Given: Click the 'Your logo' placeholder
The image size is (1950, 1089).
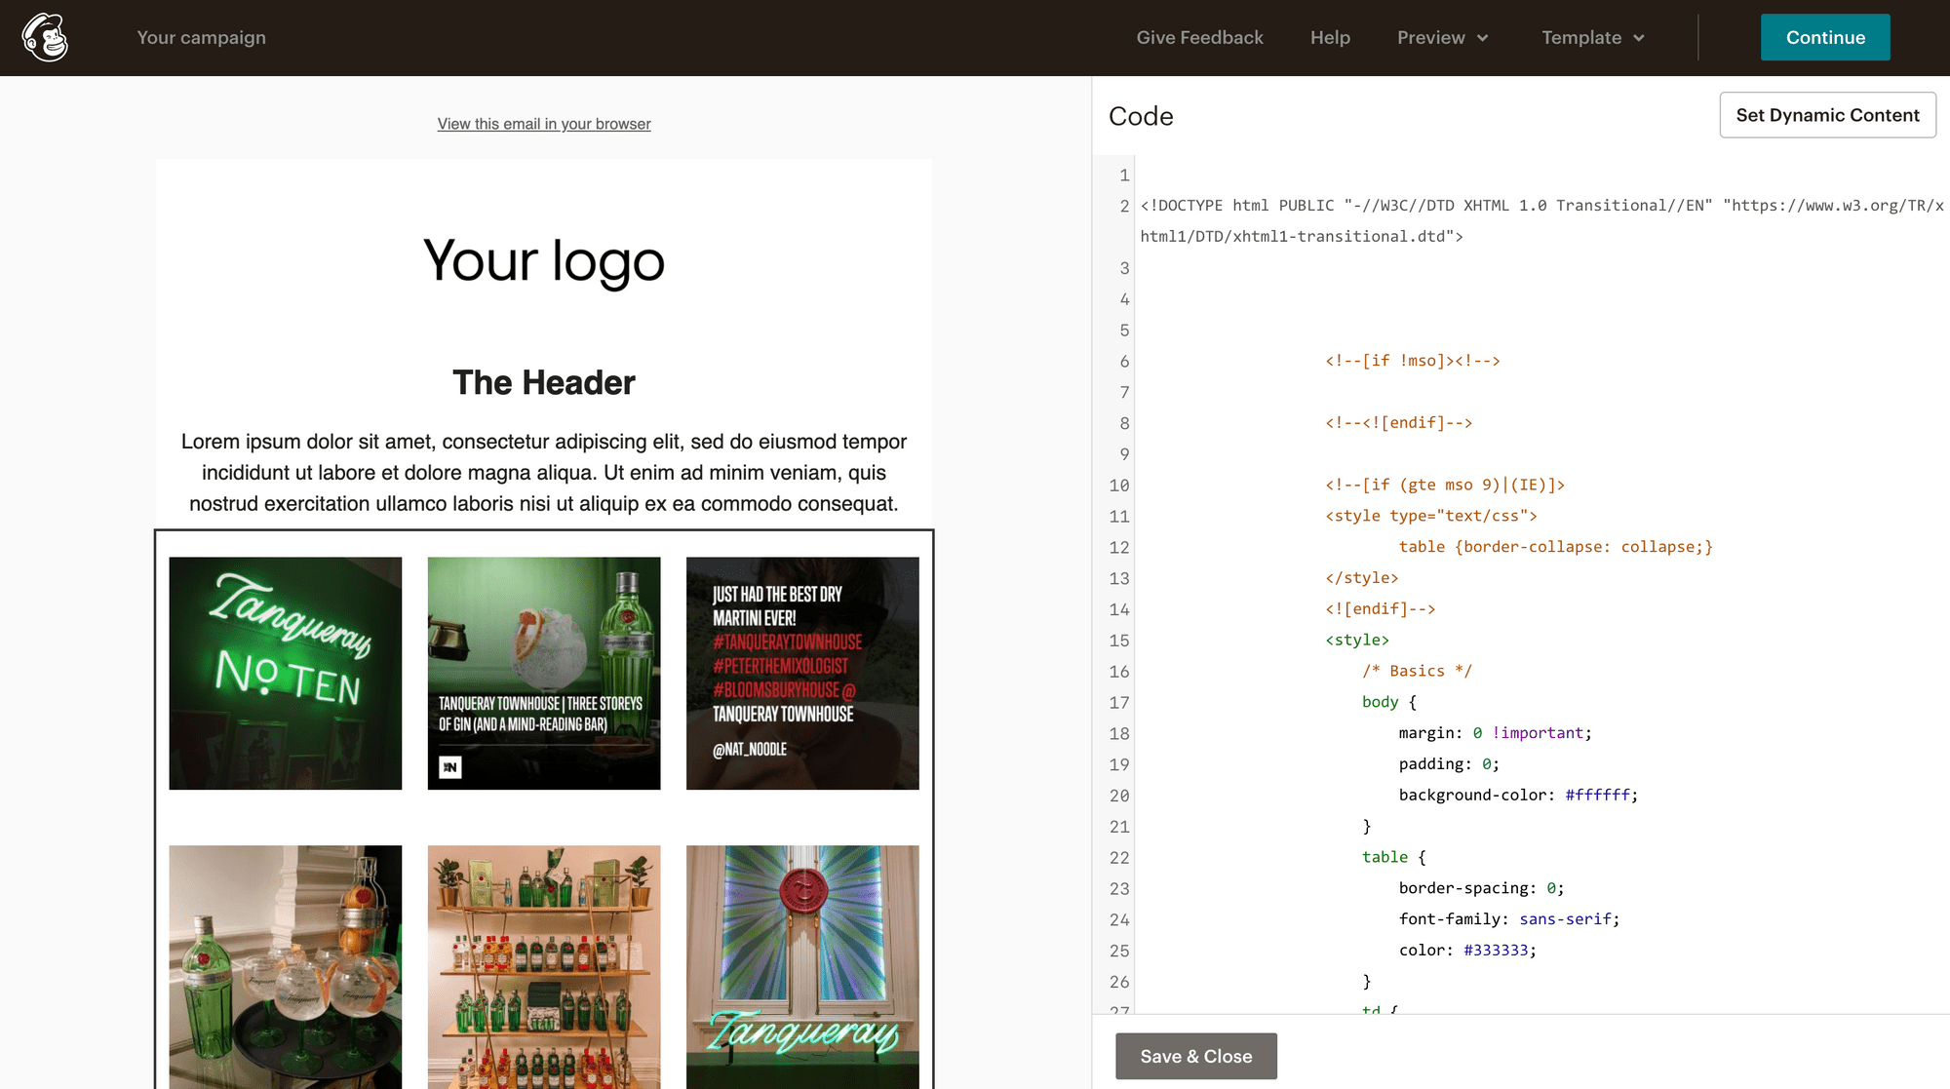Looking at the screenshot, I should coord(544,261).
